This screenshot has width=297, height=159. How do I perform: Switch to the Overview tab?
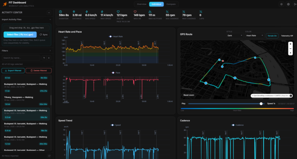click(x=142, y=4)
